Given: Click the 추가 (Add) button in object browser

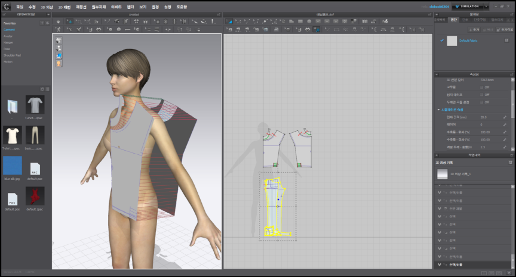Looking at the screenshot, I should (475, 30).
